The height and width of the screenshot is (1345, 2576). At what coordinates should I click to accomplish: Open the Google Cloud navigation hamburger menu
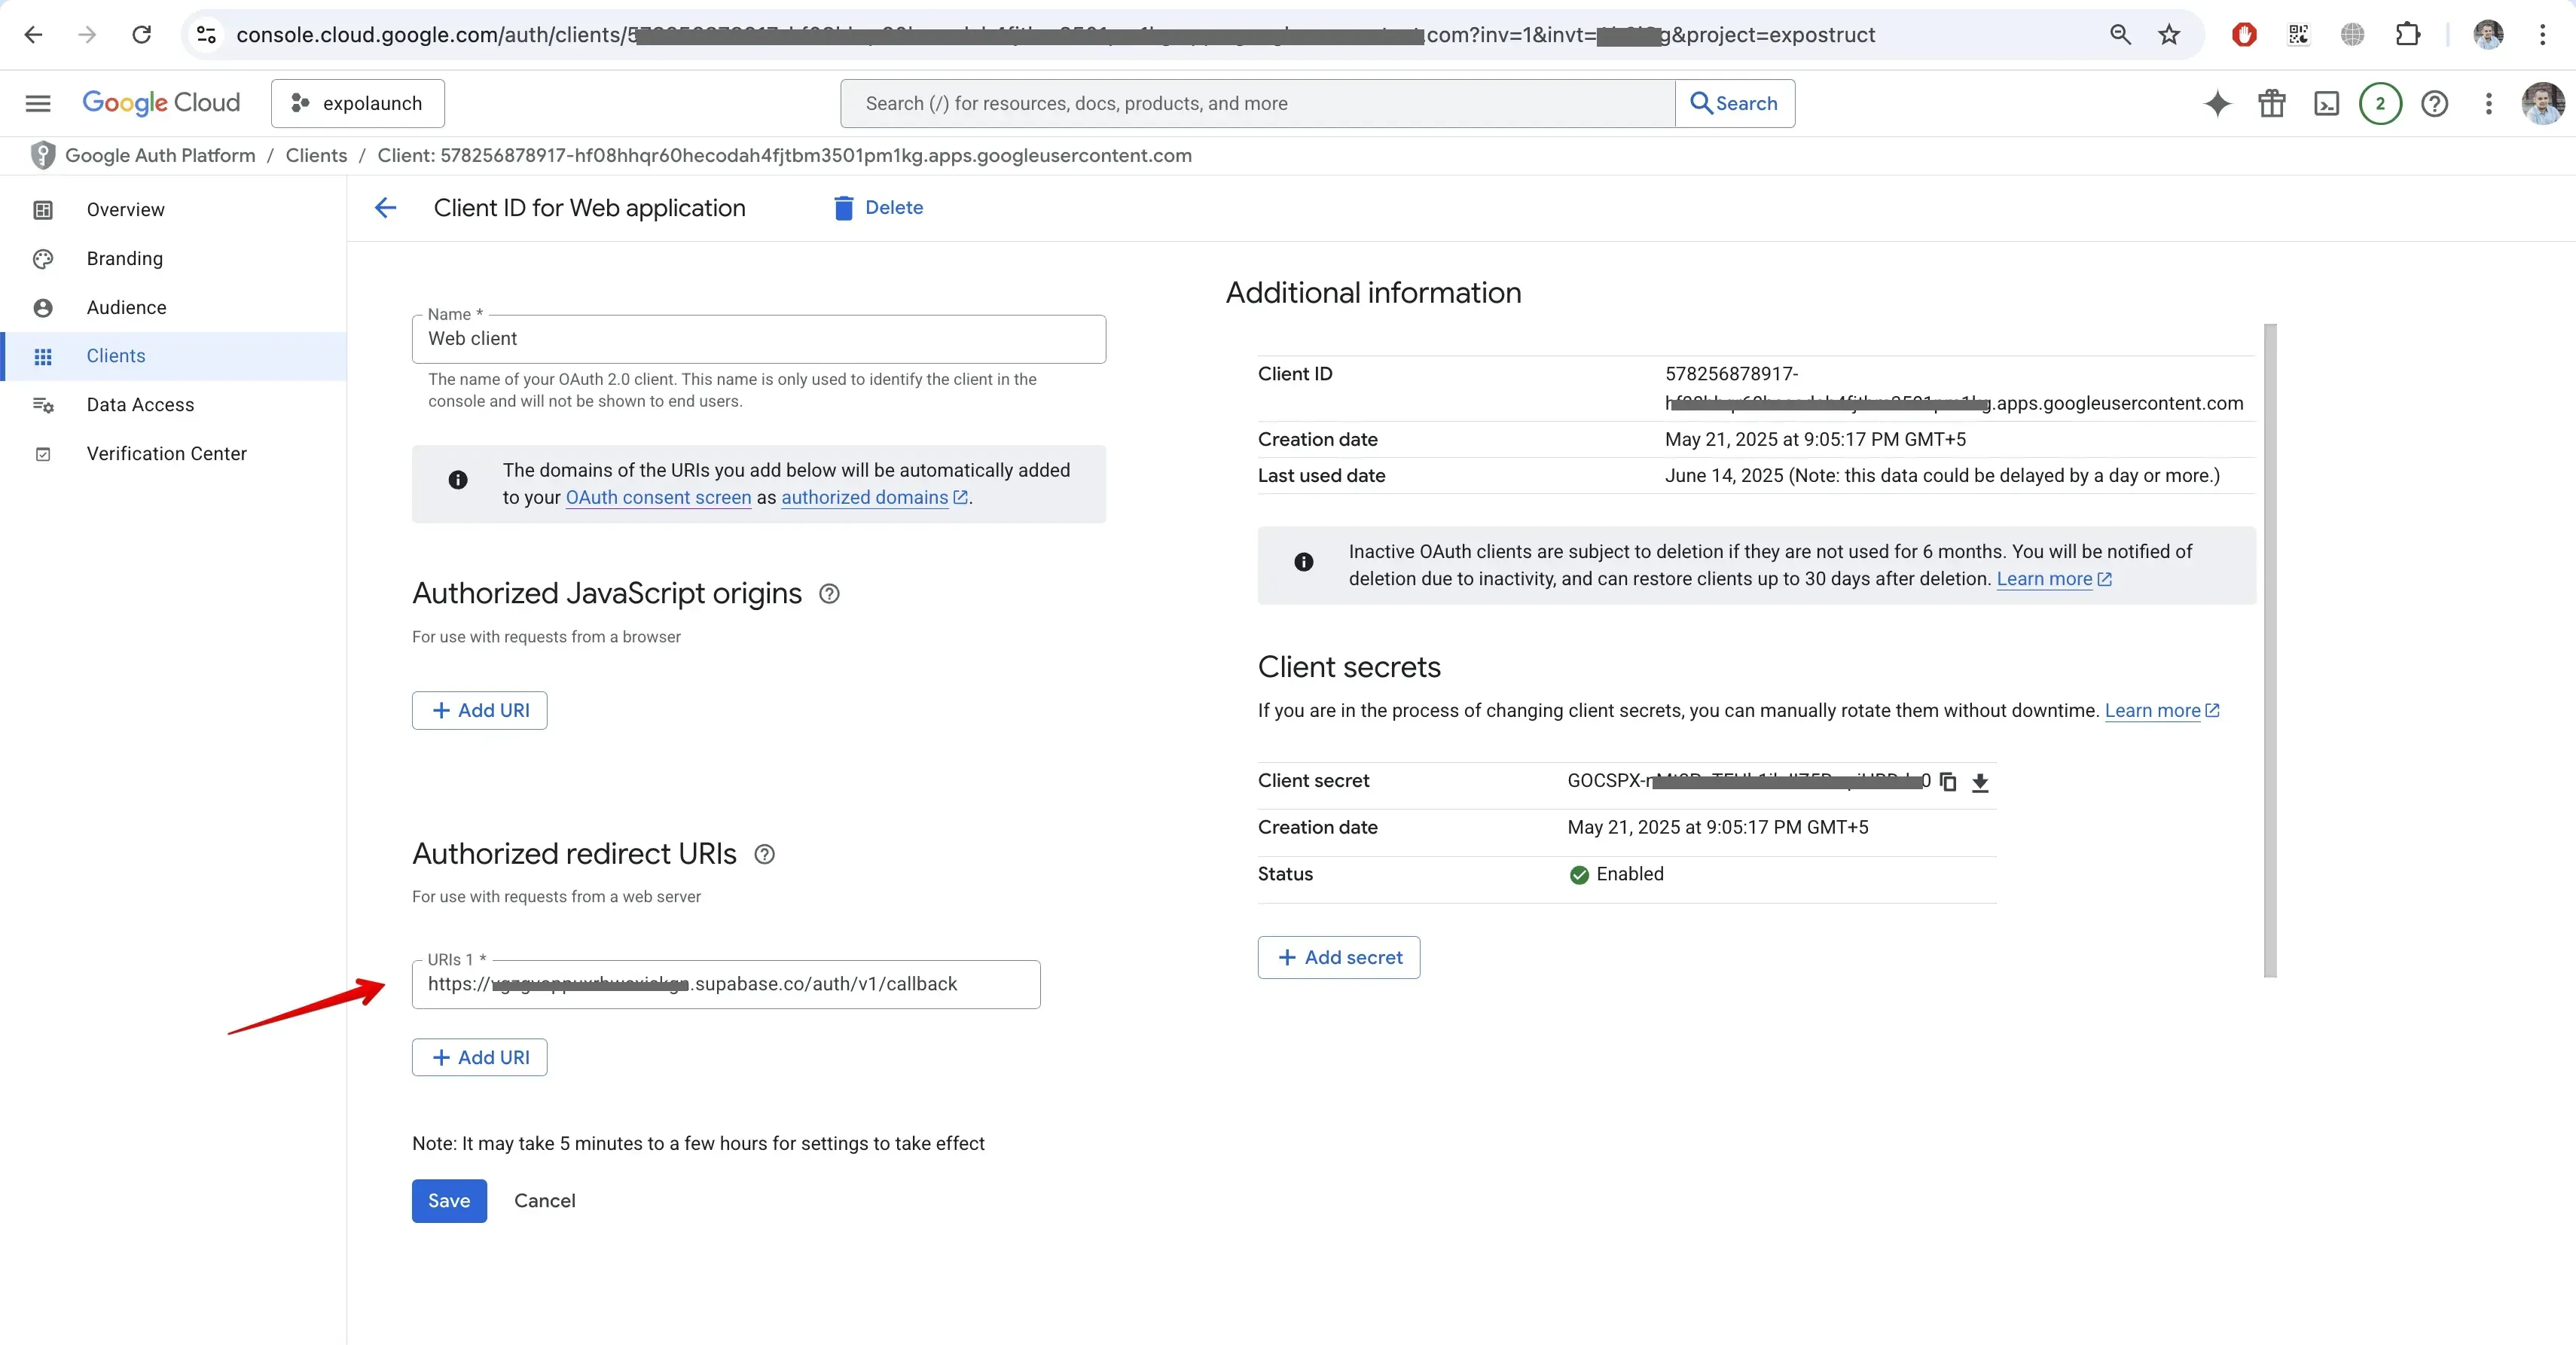click(x=38, y=103)
